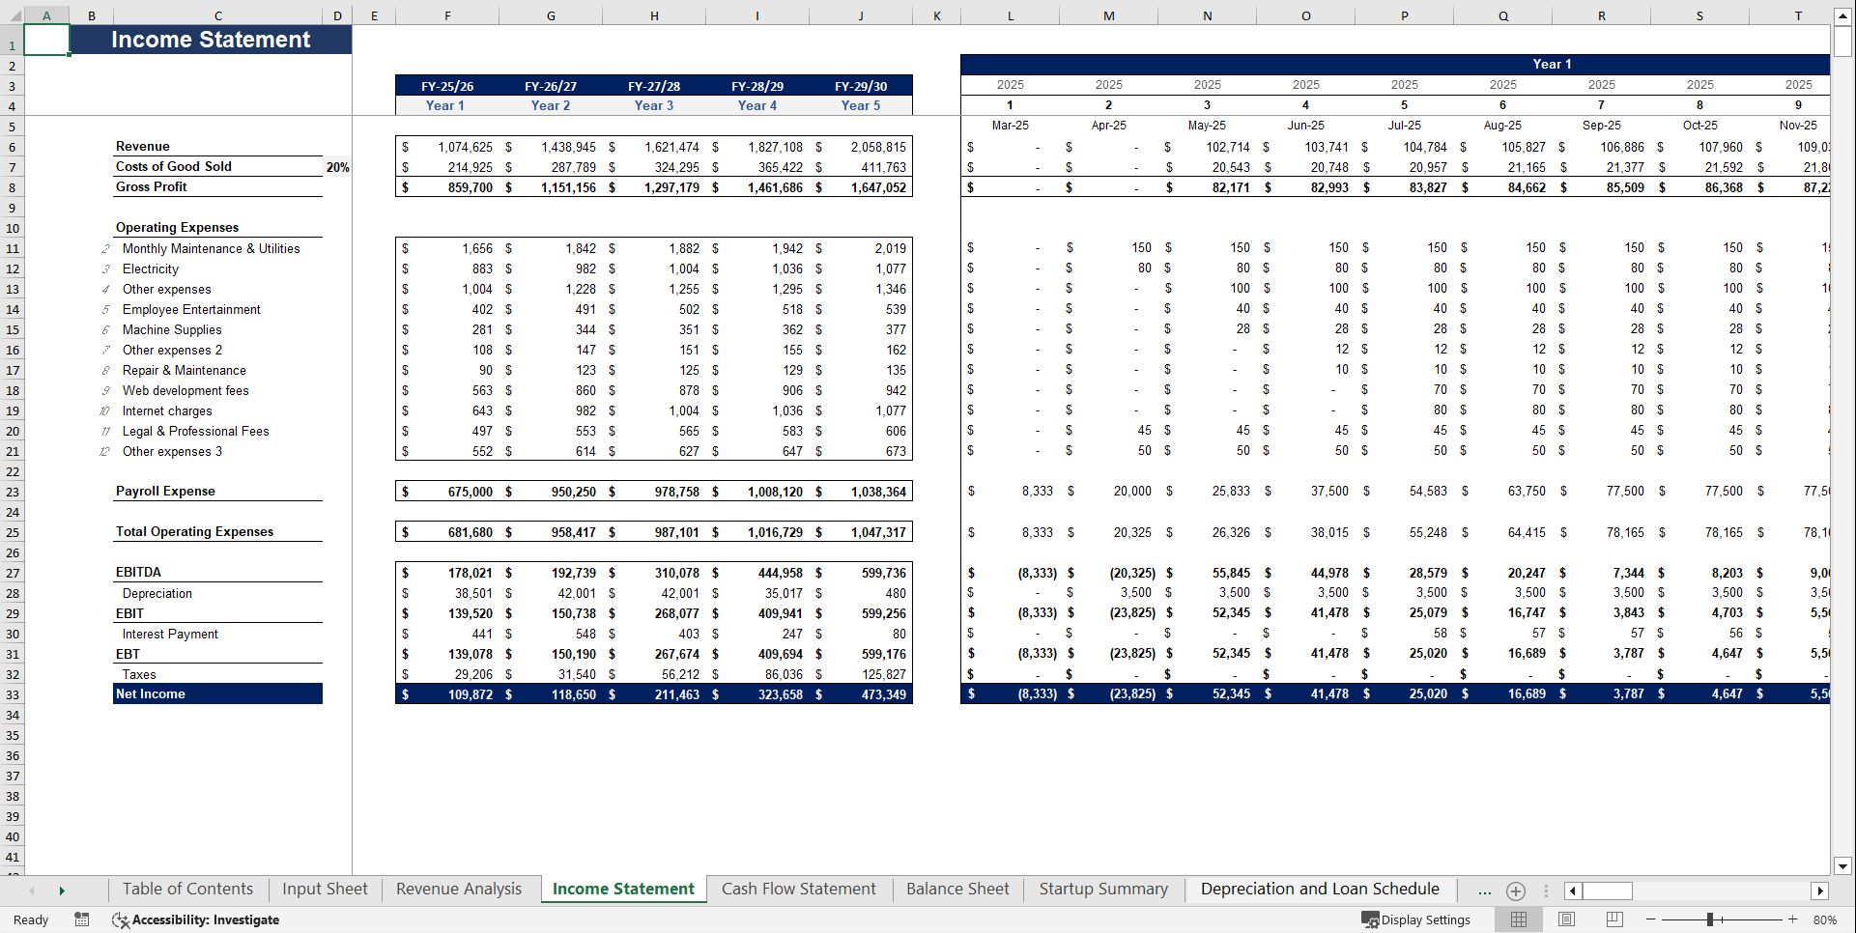Select the Input Sheet tab
This screenshot has height=933, width=1856.
click(x=324, y=889)
